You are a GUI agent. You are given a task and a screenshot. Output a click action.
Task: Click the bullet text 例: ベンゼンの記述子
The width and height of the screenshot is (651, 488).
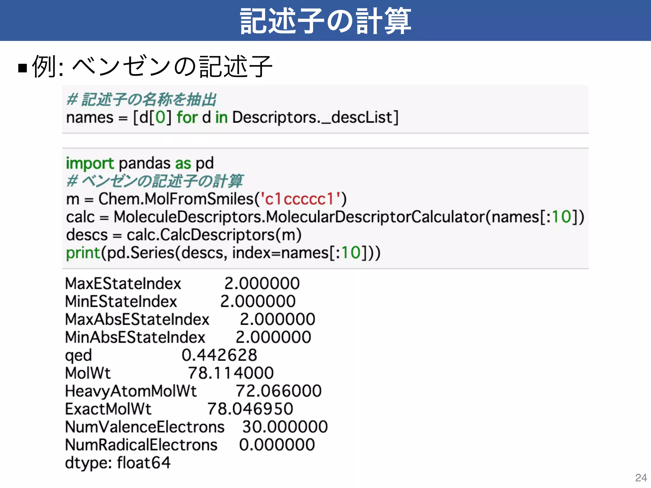pyautogui.click(x=152, y=66)
